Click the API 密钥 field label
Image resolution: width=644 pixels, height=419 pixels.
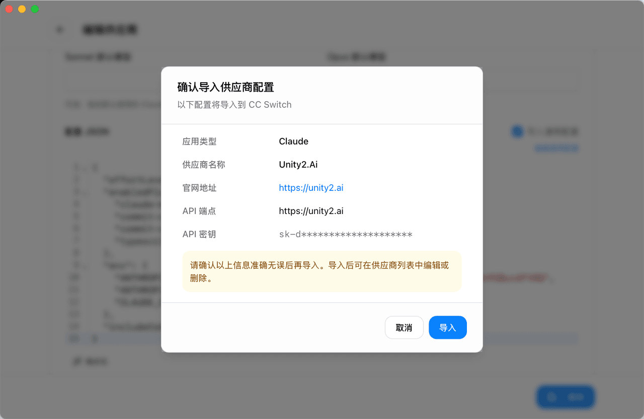[x=199, y=234]
